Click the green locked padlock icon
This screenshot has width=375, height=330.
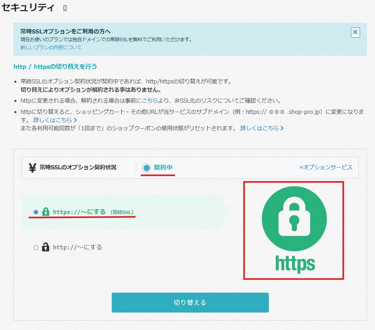point(46,212)
